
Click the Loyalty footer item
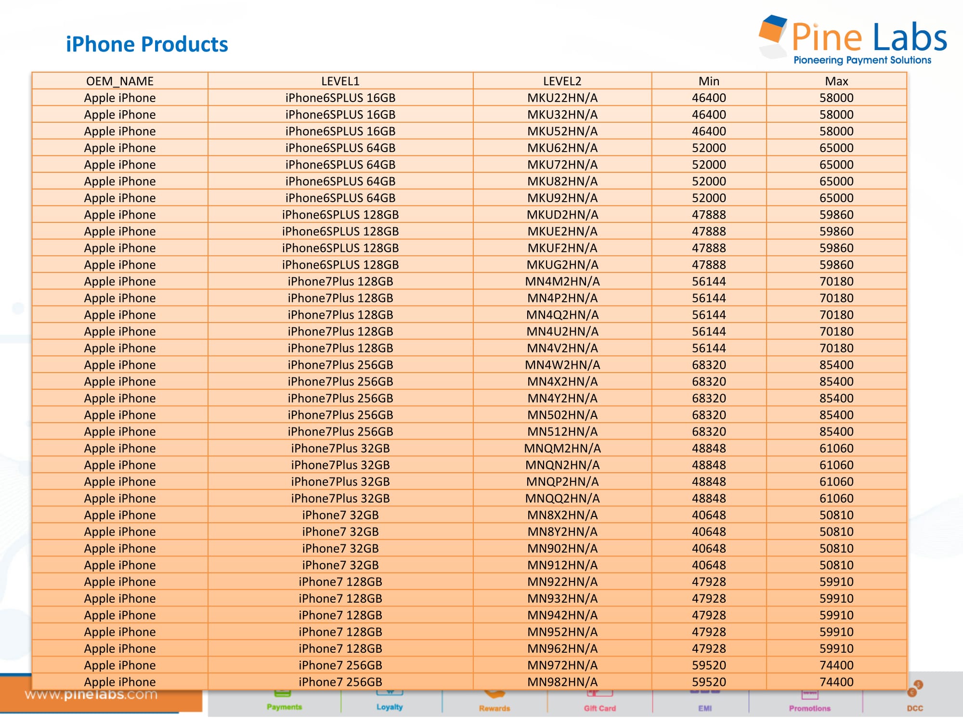click(x=390, y=706)
